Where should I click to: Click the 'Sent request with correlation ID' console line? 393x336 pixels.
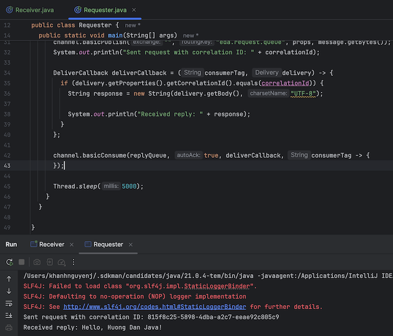(151, 317)
